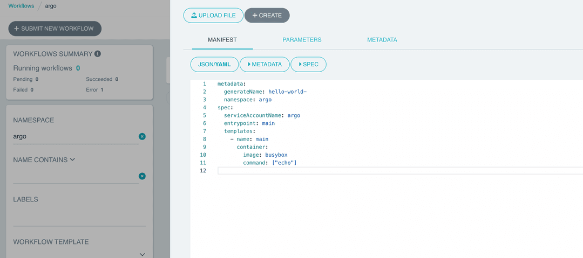Expand the Metadata section pill
The width and height of the screenshot is (583, 258).
pyautogui.click(x=265, y=65)
